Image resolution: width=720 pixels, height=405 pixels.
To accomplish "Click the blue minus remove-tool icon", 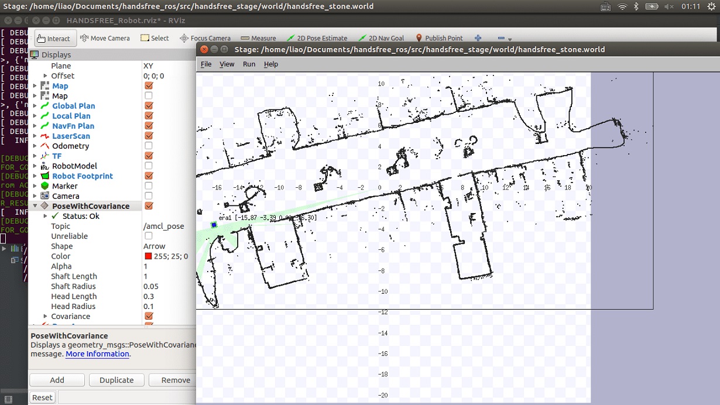I will 501,38.
